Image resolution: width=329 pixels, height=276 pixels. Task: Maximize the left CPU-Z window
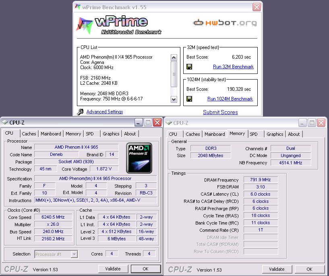pyautogui.click(x=148, y=123)
